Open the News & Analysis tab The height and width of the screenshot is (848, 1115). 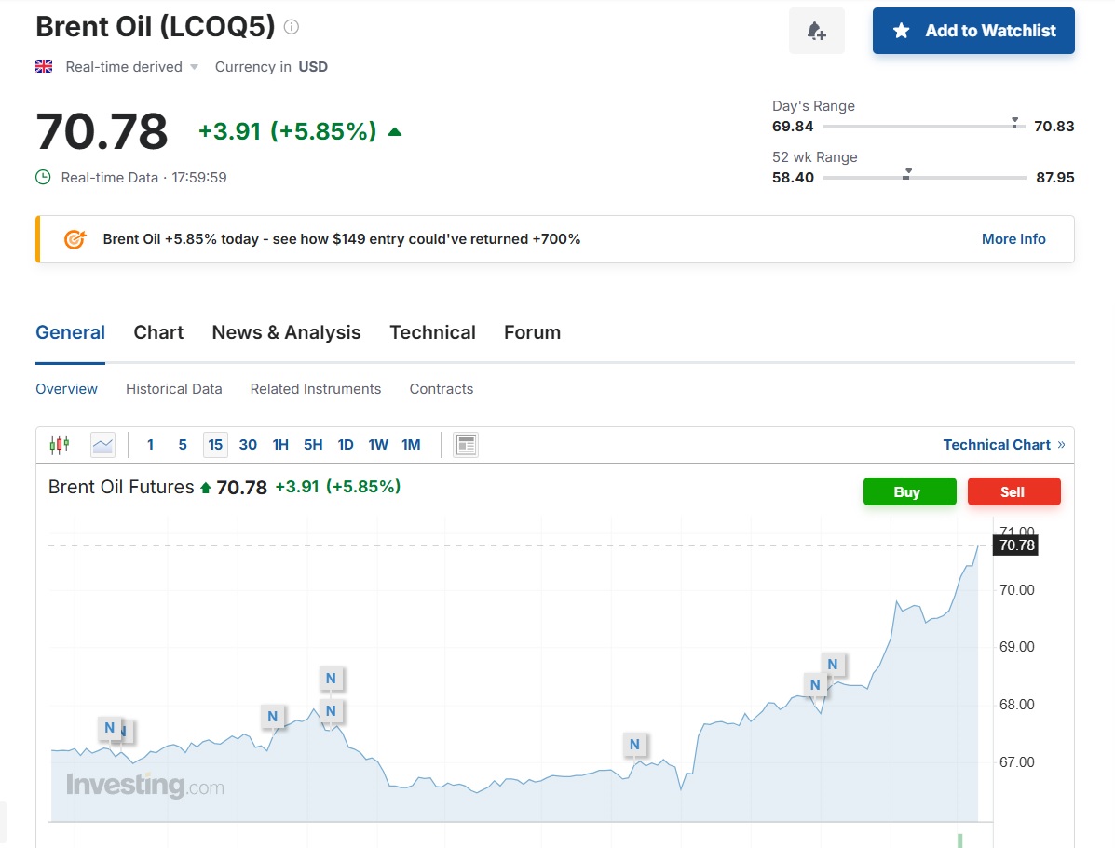287,332
